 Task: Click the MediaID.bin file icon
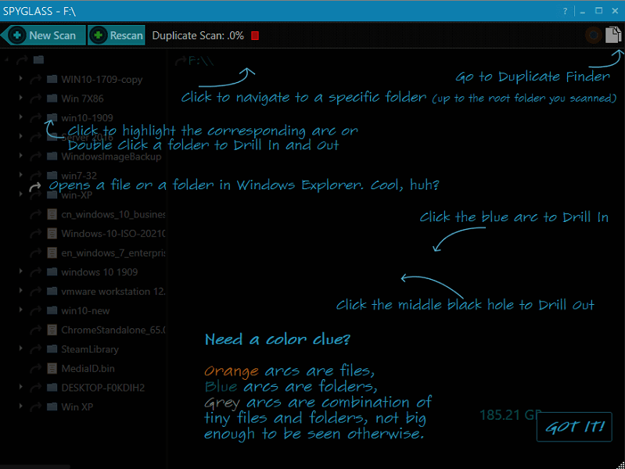(x=52, y=368)
